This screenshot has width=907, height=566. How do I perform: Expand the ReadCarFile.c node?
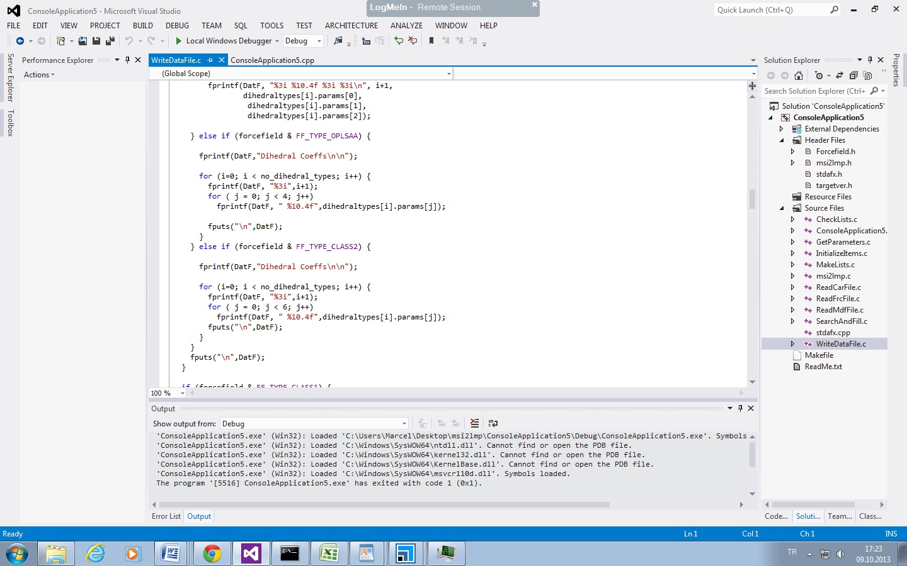[x=793, y=287]
